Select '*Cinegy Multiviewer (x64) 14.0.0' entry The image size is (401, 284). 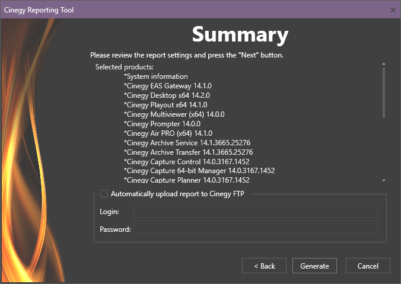[x=174, y=114]
